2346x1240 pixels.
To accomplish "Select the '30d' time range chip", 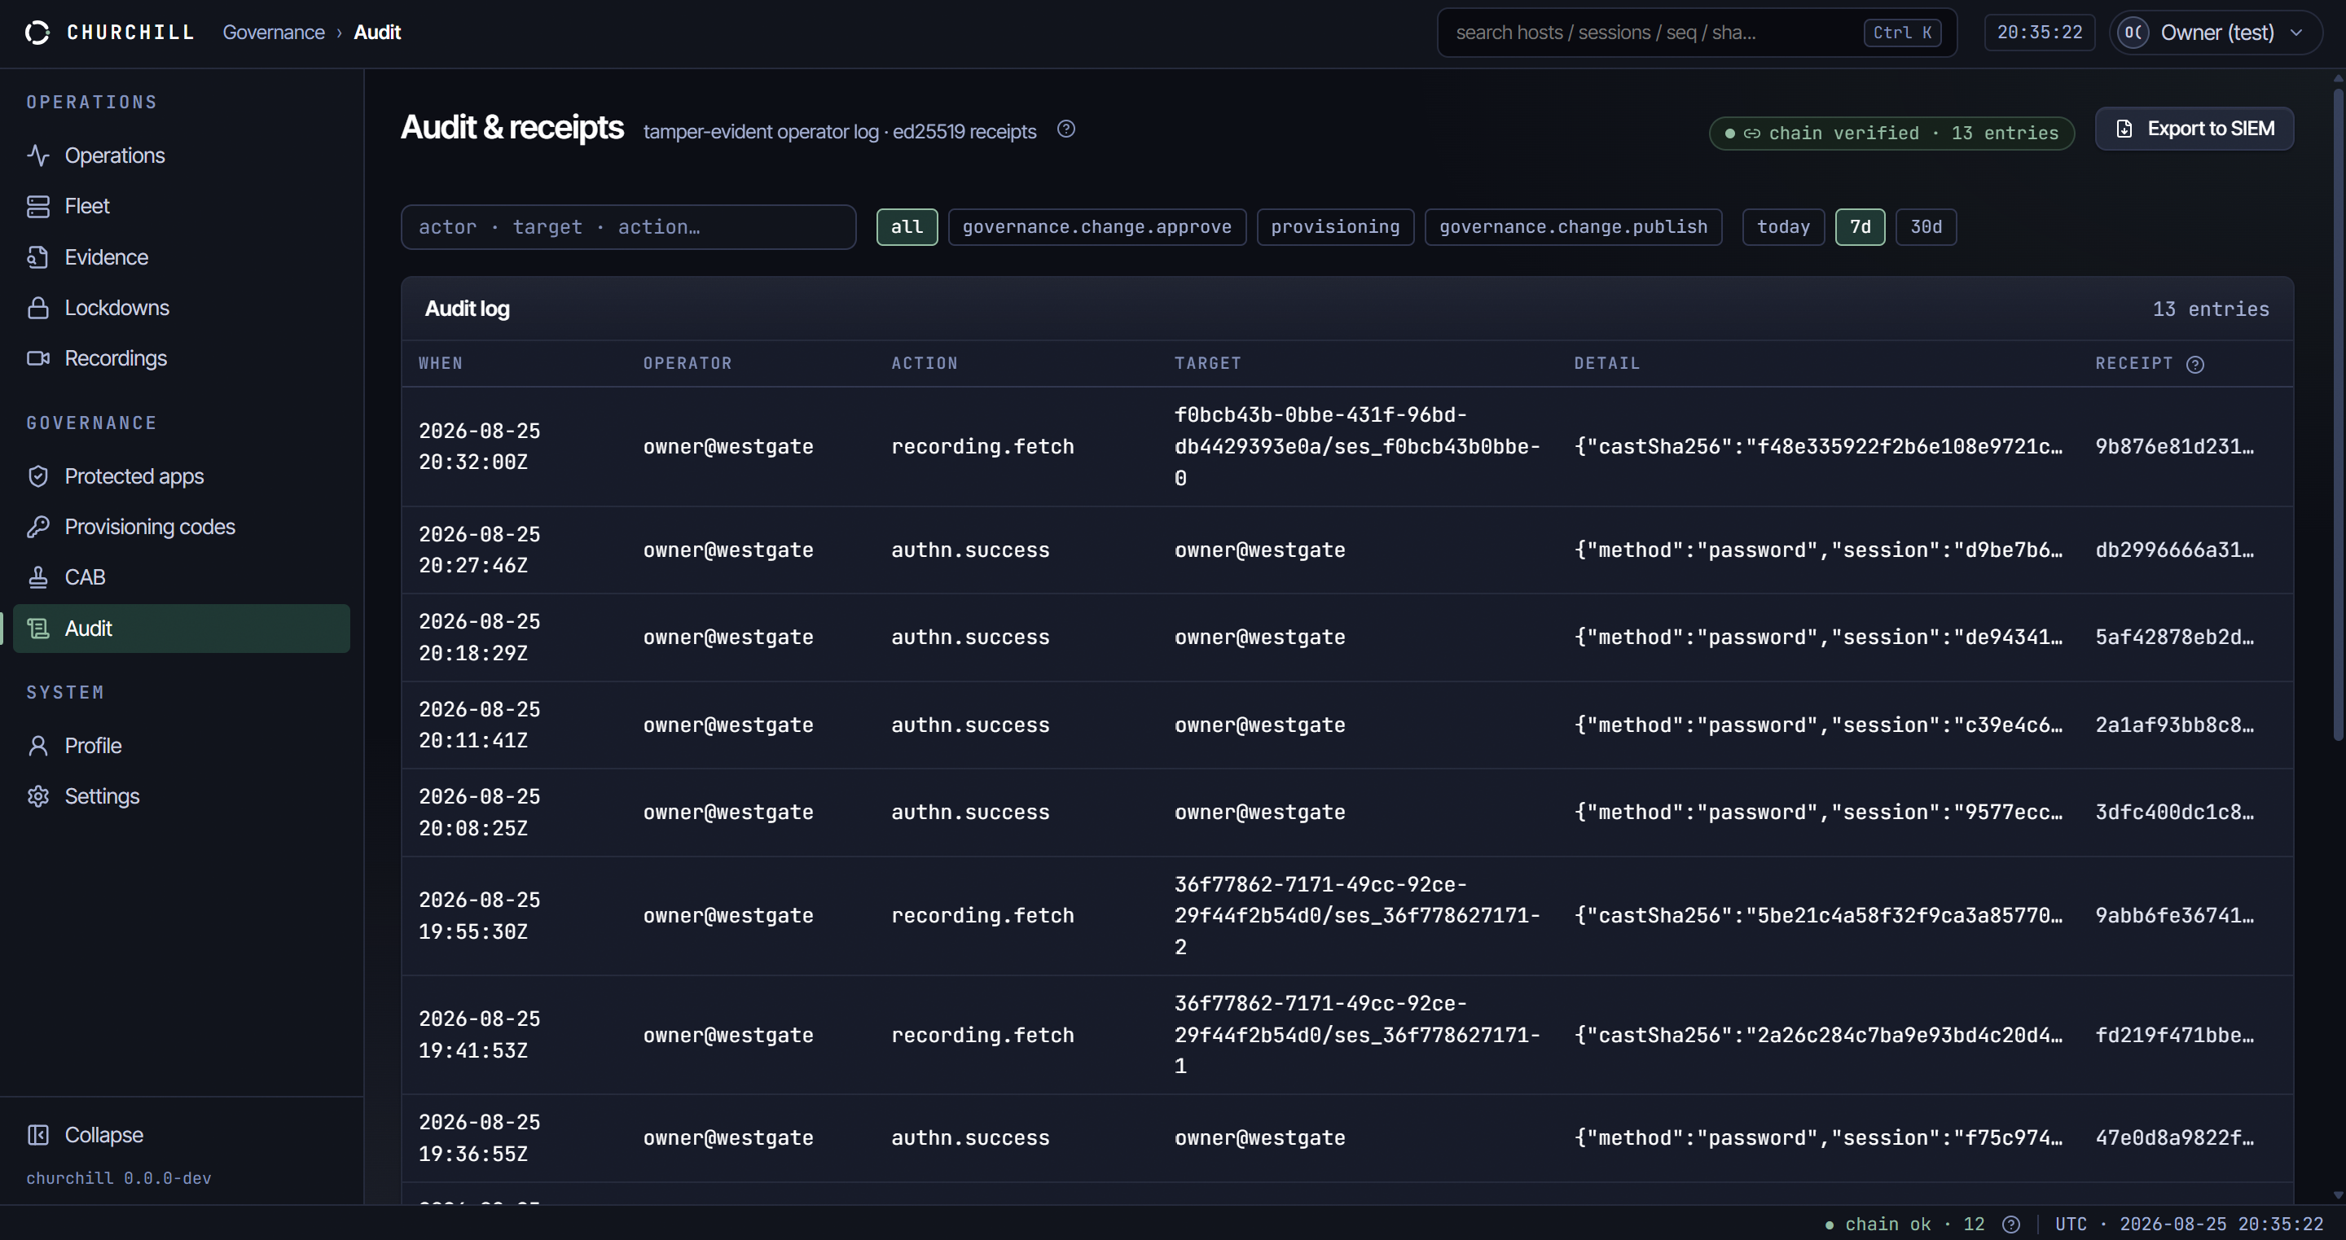I will coord(1926,226).
